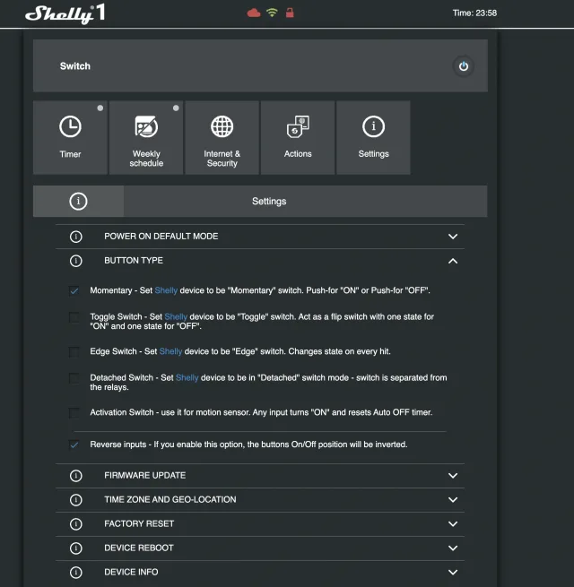Follow the Shelly link in Momentary description

click(166, 290)
